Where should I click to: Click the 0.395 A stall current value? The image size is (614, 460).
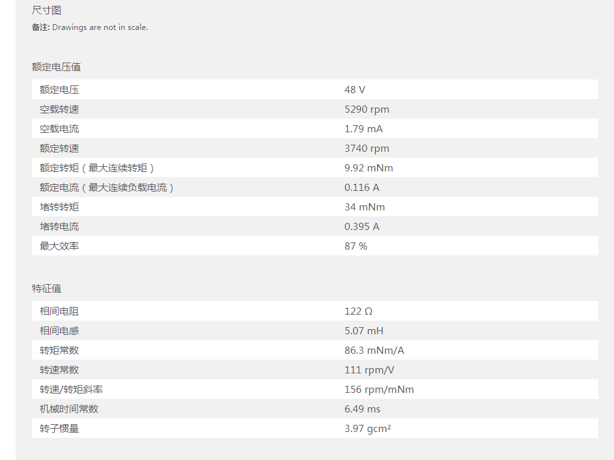click(361, 227)
